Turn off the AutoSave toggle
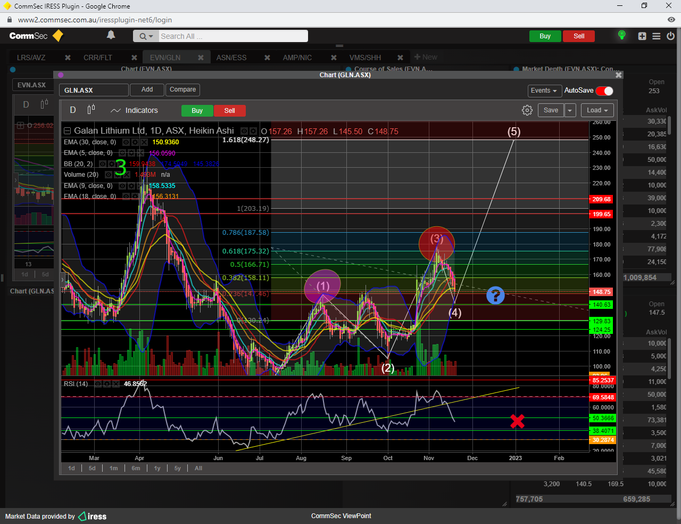 click(604, 91)
